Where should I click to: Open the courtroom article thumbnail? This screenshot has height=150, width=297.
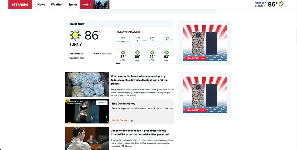point(87,138)
